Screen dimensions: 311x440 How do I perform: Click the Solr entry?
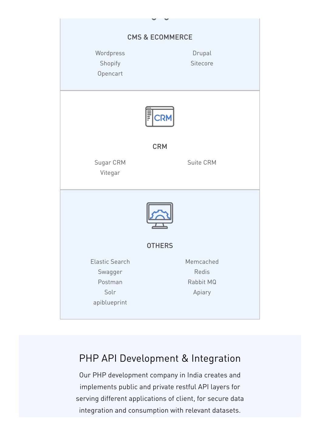[110, 292]
